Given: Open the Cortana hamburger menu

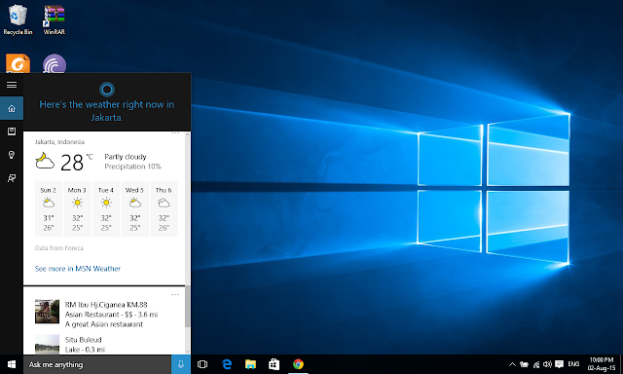Looking at the screenshot, I should click(12, 85).
